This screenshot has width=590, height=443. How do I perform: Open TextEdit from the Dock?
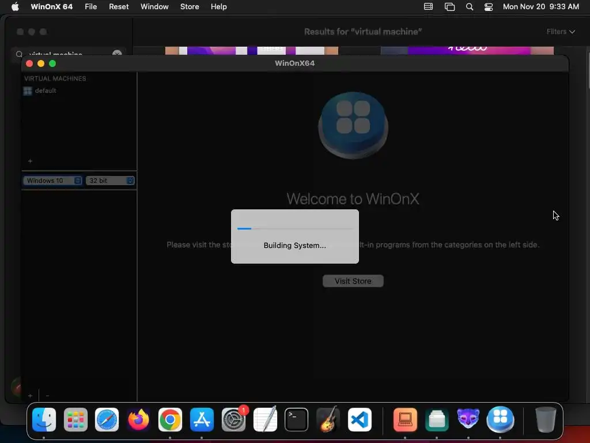coord(265,420)
